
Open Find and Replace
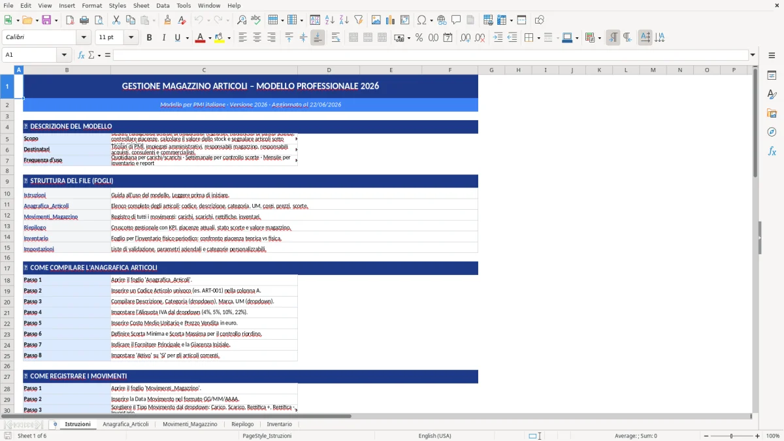(242, 20)
